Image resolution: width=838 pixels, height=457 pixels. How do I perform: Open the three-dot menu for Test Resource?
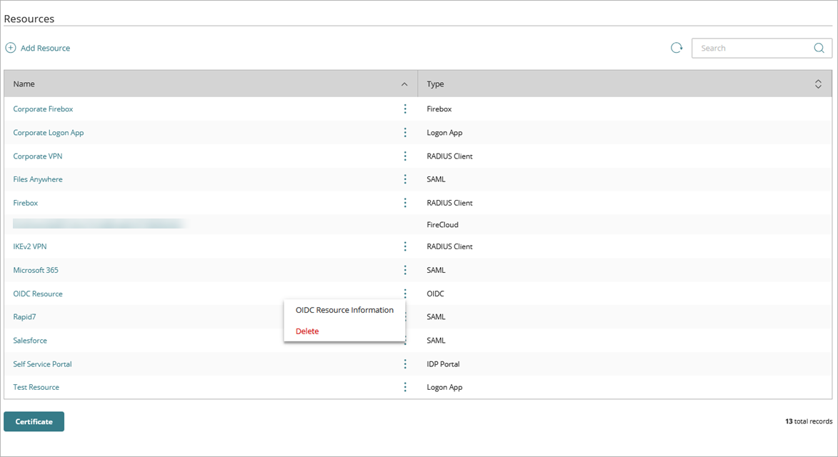405,387
